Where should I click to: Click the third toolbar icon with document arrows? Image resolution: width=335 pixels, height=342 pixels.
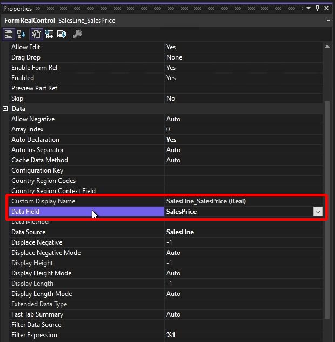point(36,34)
